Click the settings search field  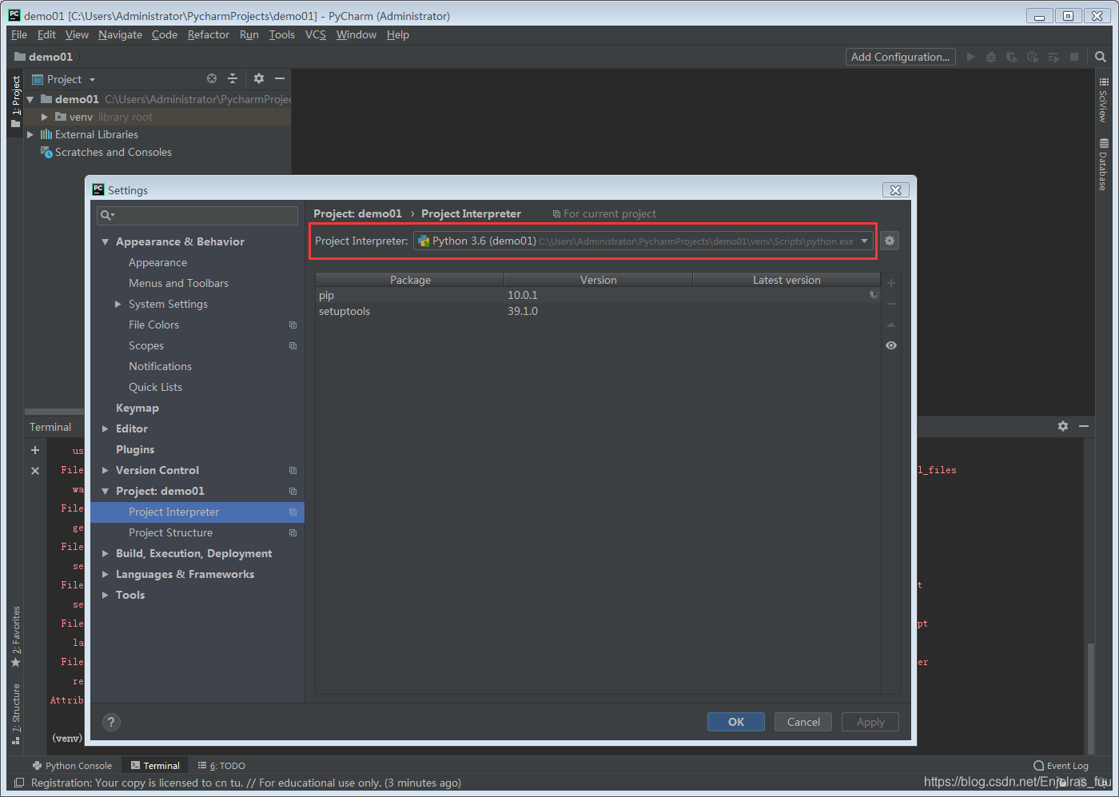pyautogui.click(x=197, y=215)
